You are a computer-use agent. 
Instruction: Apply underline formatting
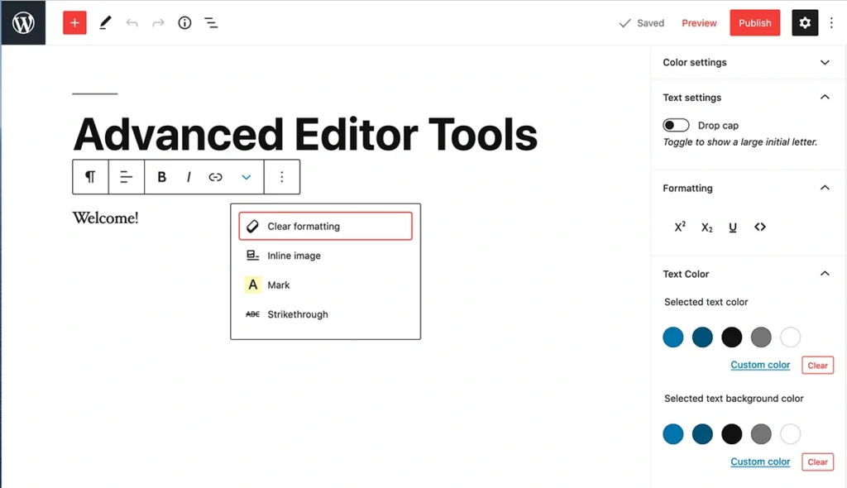point(733,227)
